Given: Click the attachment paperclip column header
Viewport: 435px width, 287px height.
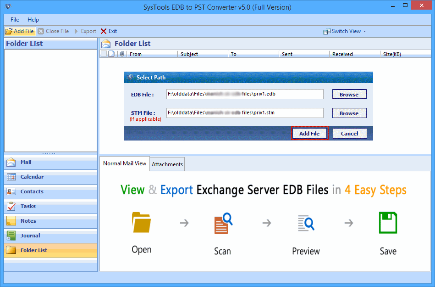Looking at the screenshot, I should pyautogui.click(x=122, y=54).
